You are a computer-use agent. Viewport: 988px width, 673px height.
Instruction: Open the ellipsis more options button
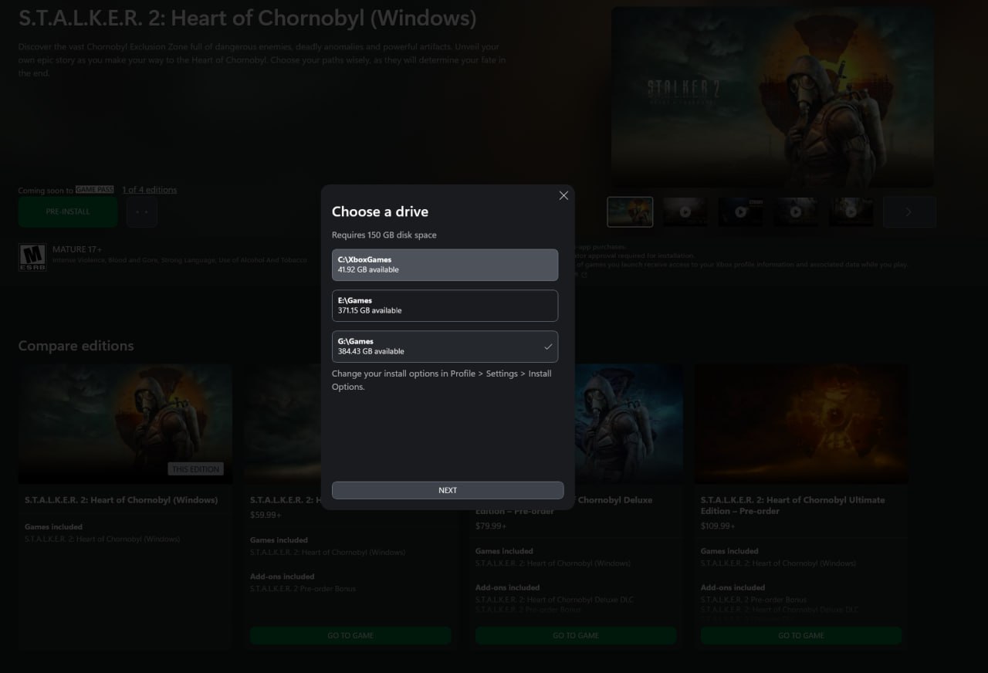(142, 211)
